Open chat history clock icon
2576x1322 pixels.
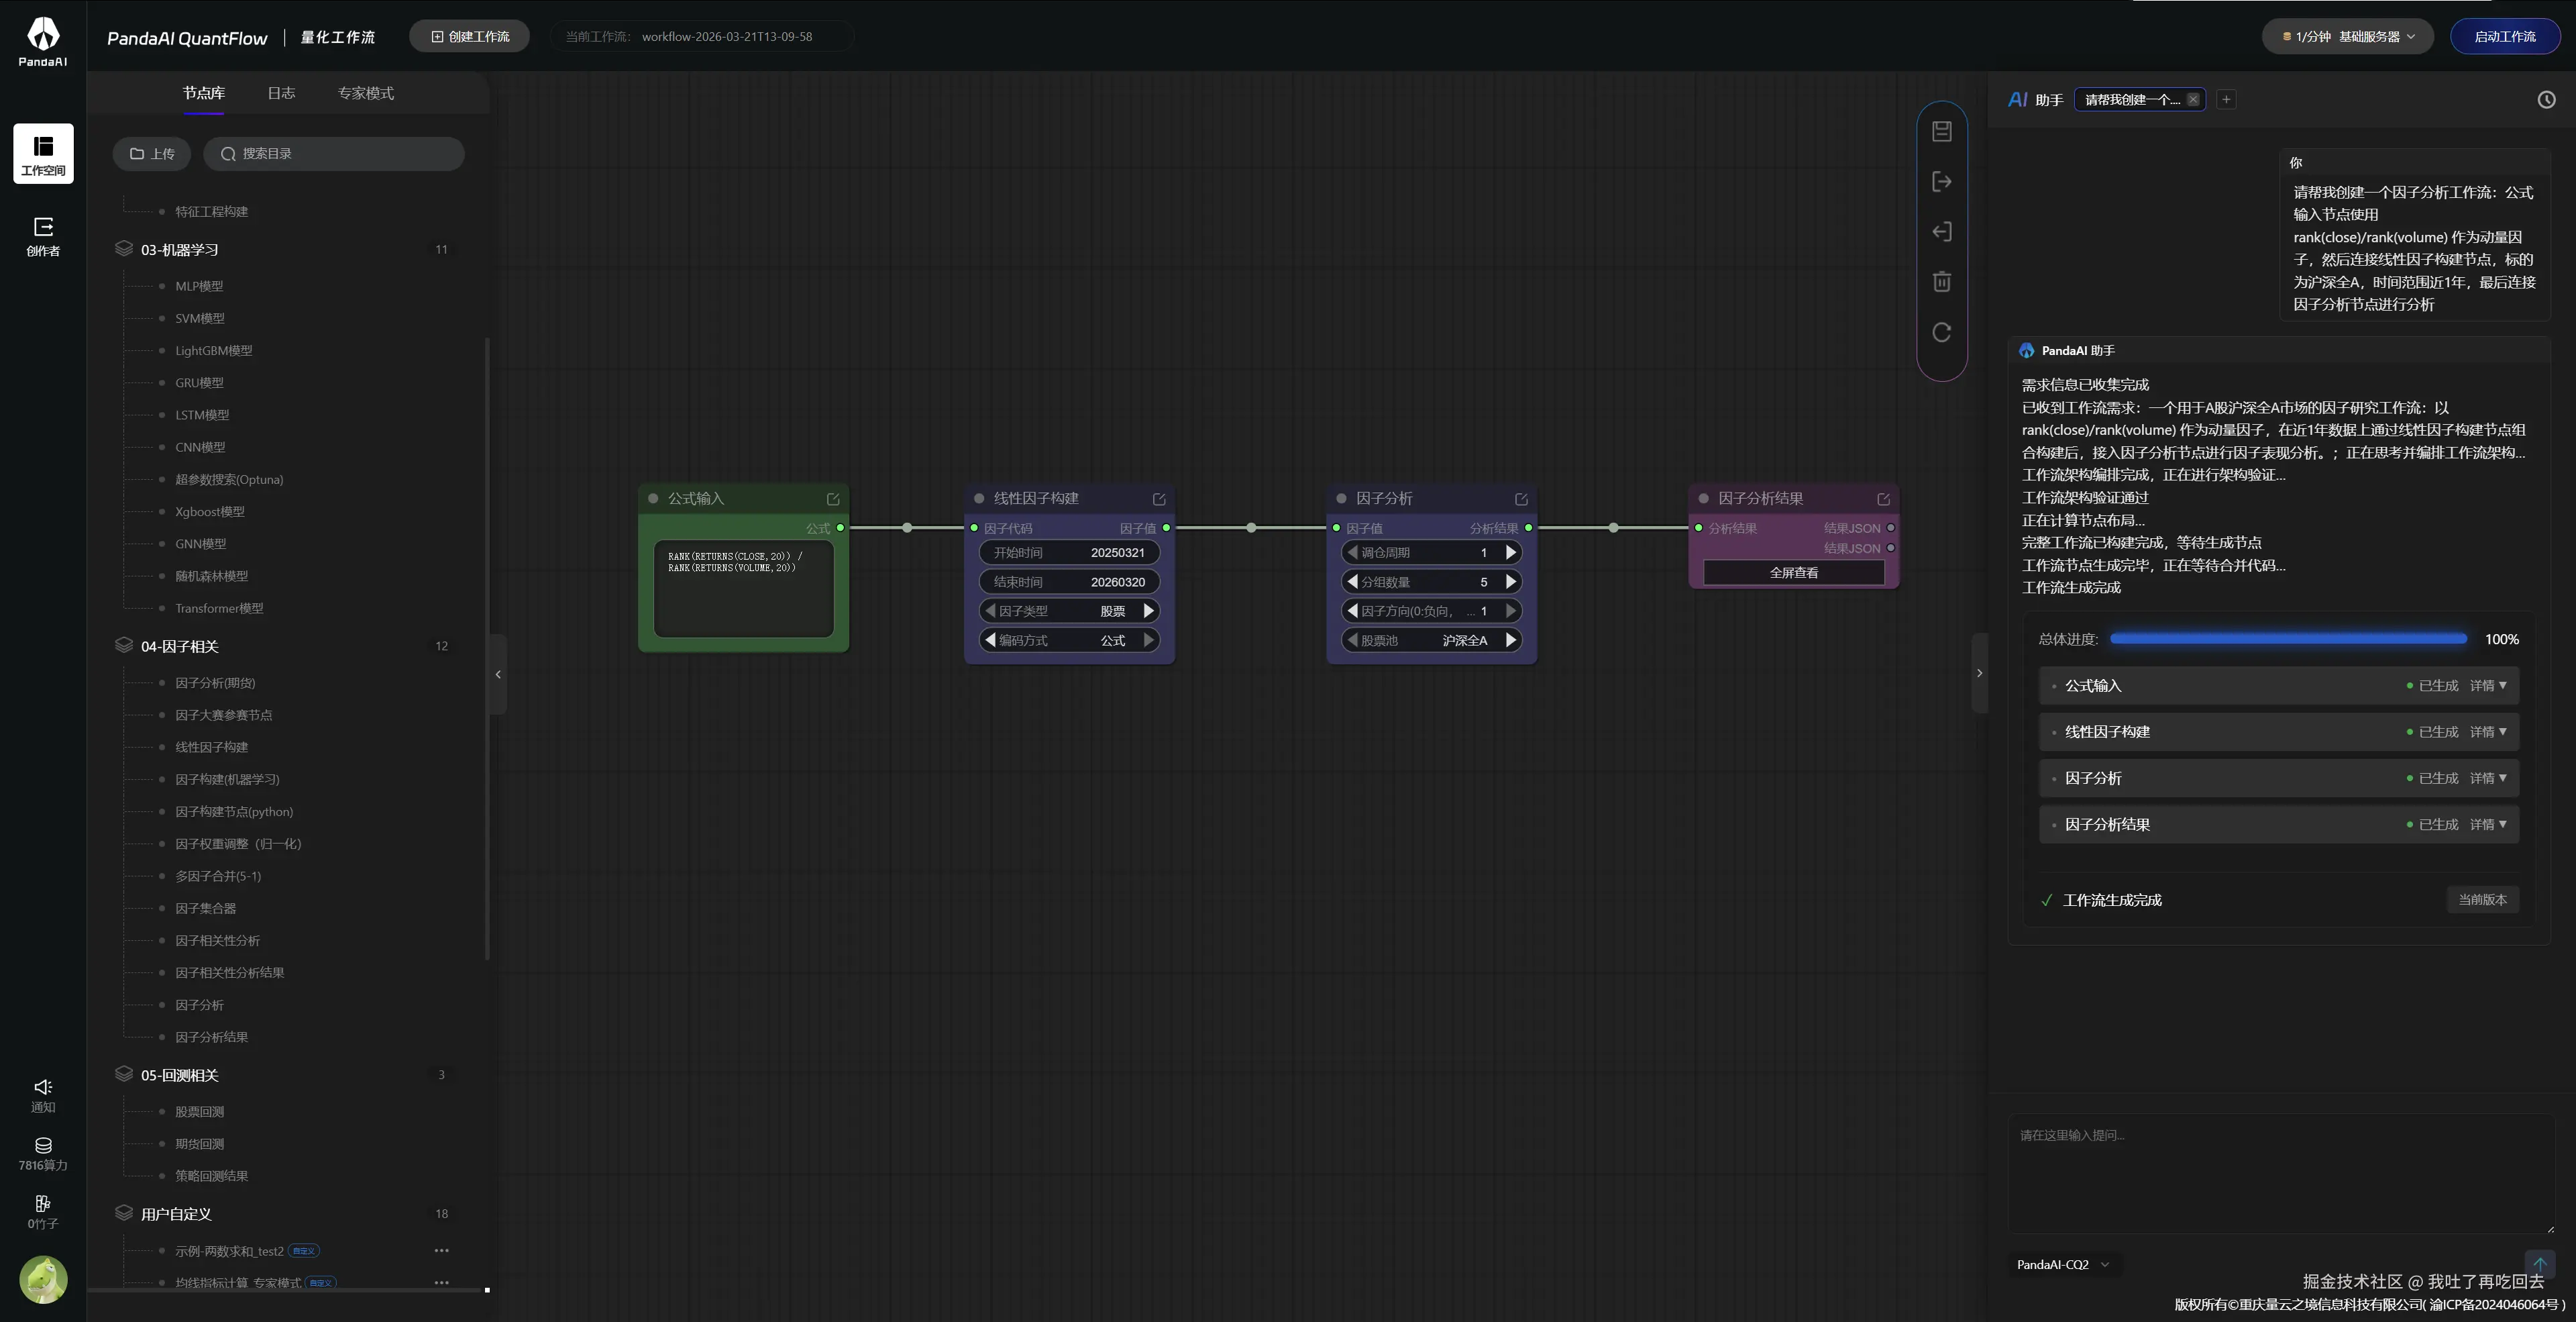pos(2546,100)
